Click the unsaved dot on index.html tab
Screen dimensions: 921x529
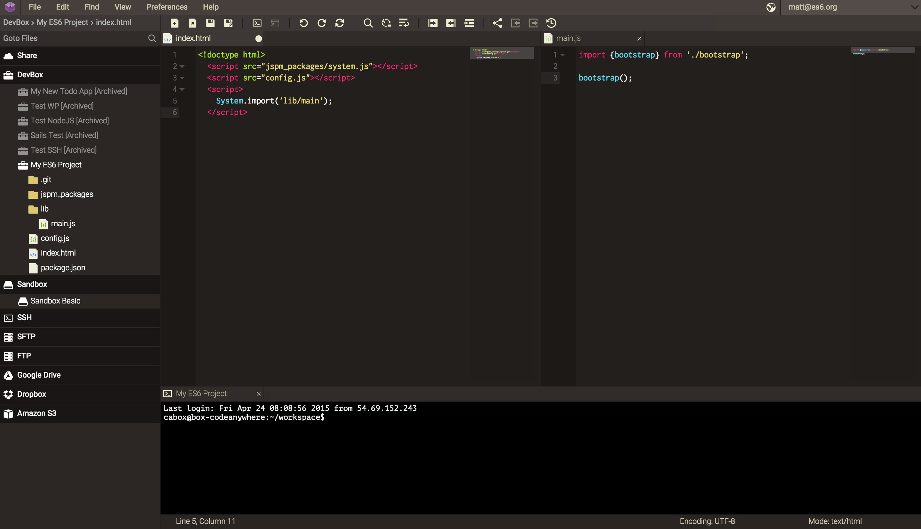[x=258, y=39]
